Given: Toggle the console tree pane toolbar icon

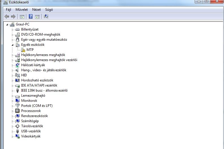Looking at the screenshot, I should tap(22, 17).
